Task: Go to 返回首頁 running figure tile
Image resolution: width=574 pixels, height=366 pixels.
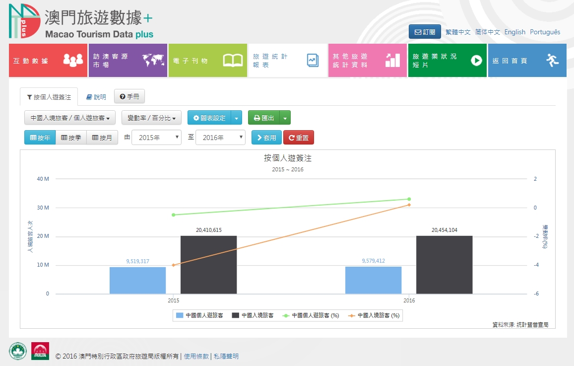Action: 527,61
